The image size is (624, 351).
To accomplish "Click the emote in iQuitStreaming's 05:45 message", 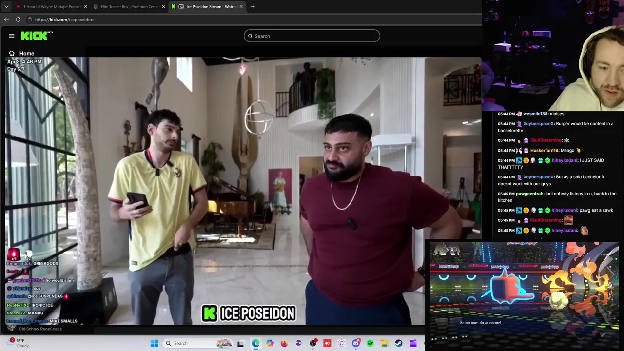I will 568,220.
